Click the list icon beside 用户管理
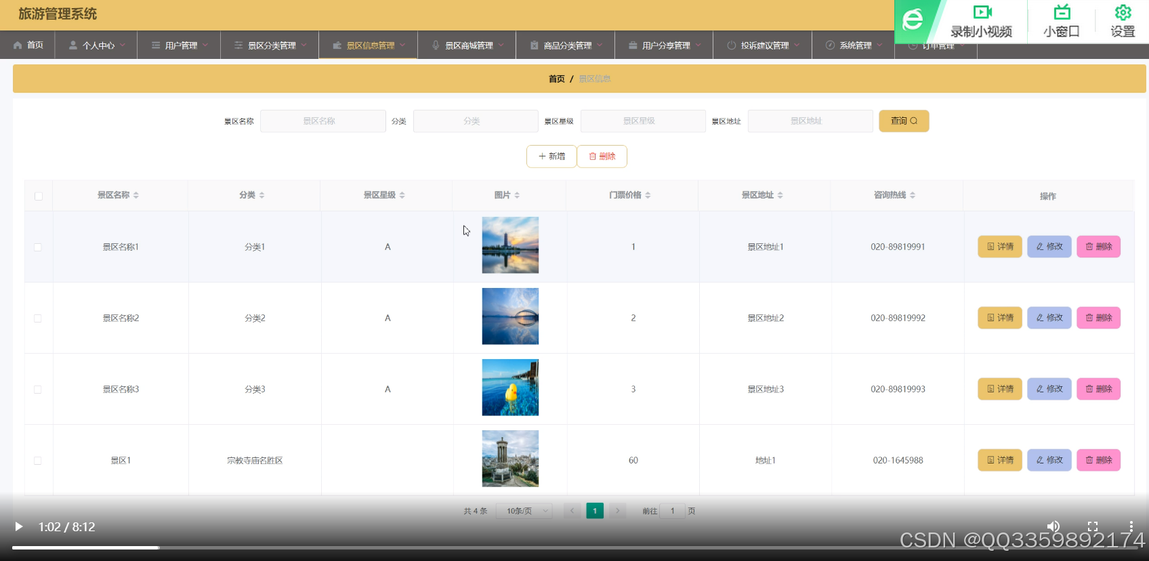 click(x=156, y=45)
